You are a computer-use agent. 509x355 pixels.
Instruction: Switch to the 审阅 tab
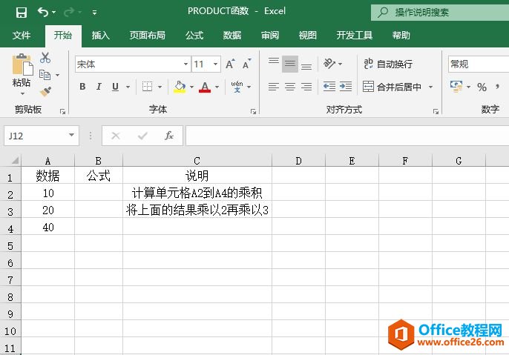270,36
